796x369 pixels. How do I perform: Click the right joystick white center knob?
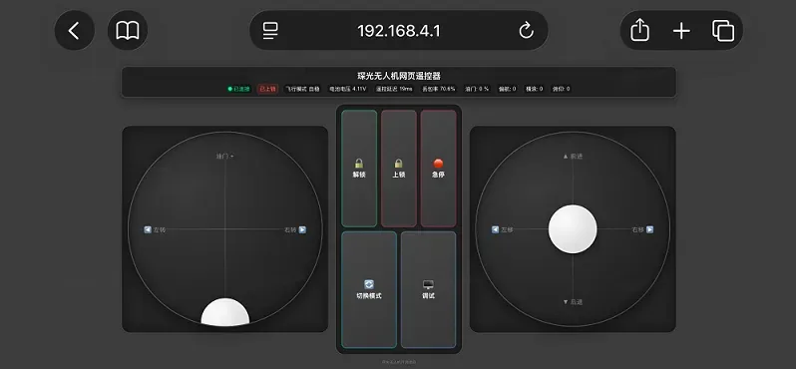coord(573,229)
